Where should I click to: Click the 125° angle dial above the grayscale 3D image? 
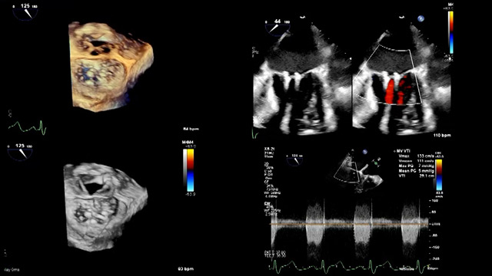[x=21, y=152]
